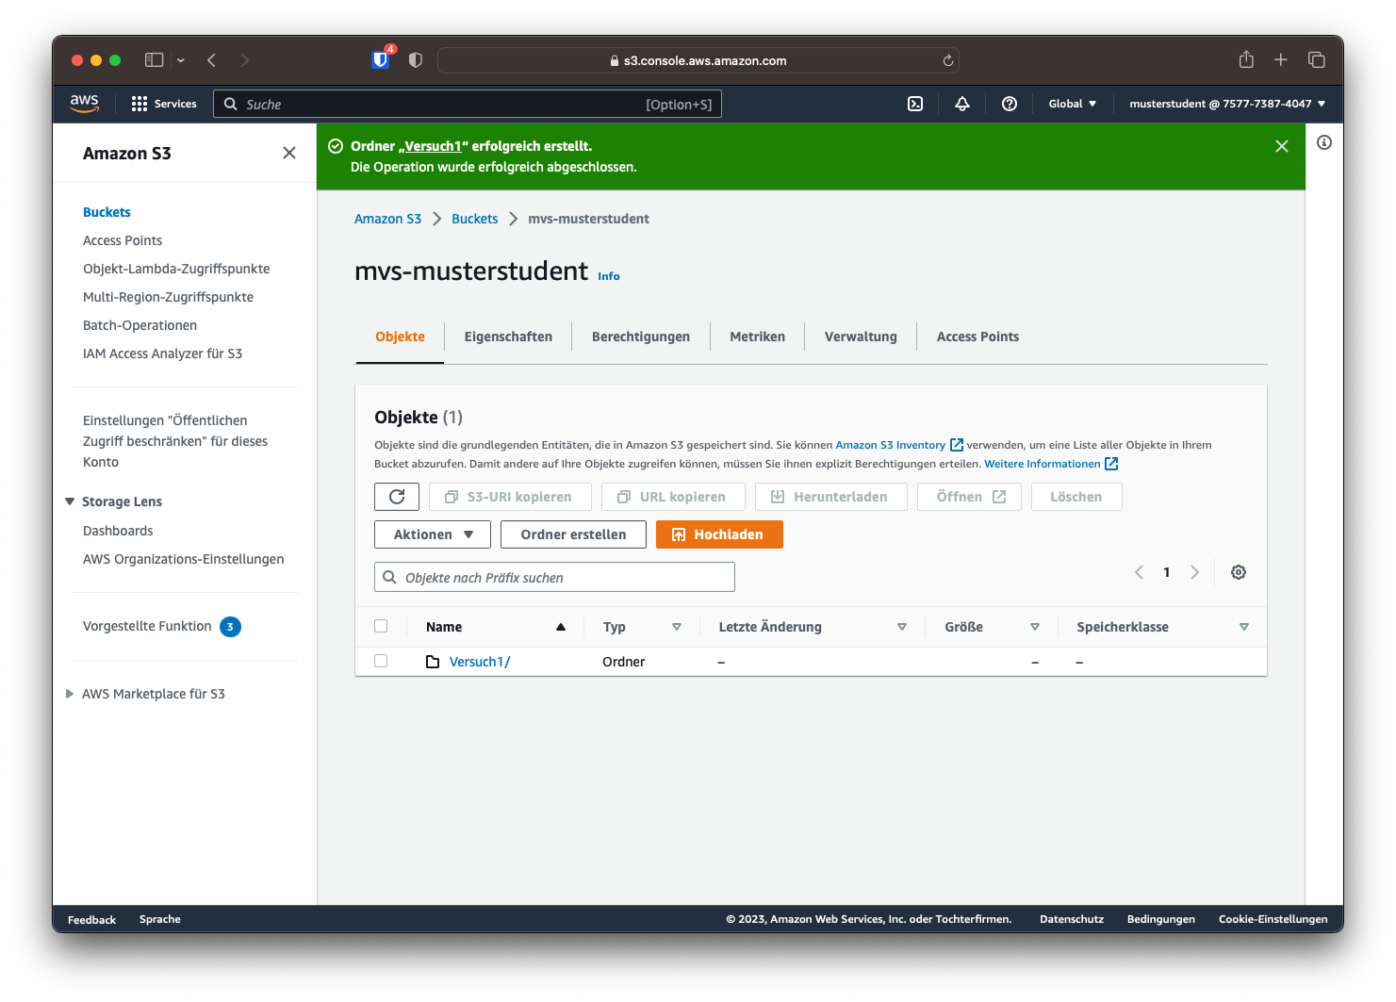Open the Versuch1/ folder link

pos(480,662)
